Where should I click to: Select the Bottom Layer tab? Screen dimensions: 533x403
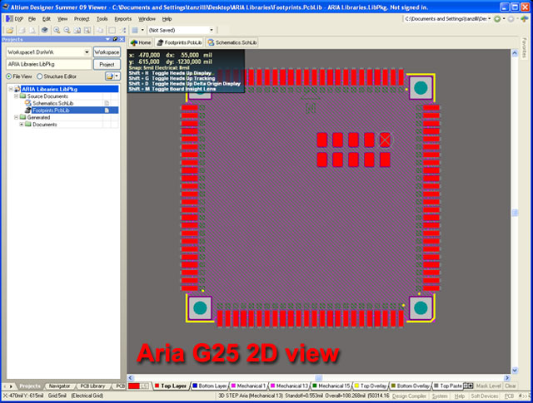click(209, 386)
